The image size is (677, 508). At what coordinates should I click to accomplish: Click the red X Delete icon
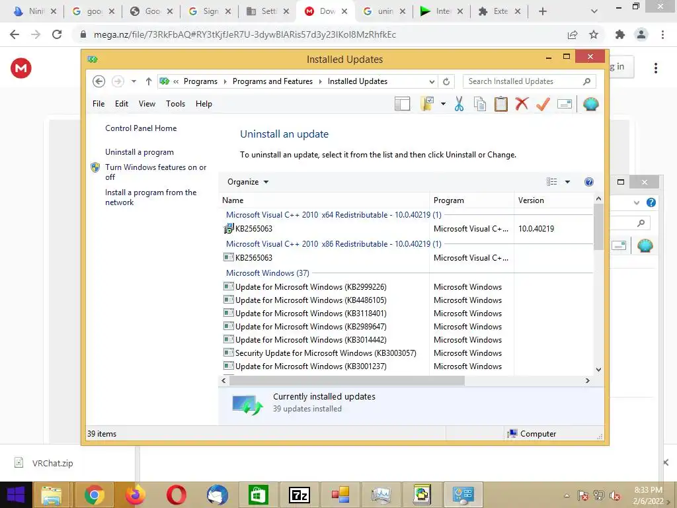[522, 104]
